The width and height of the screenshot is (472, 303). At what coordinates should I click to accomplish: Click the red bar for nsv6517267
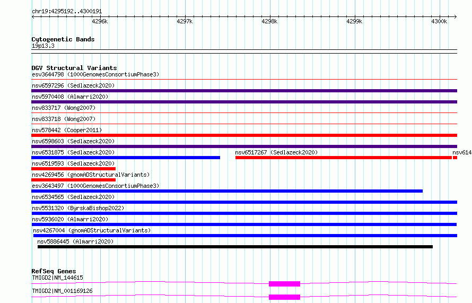(x=344, y=158)
